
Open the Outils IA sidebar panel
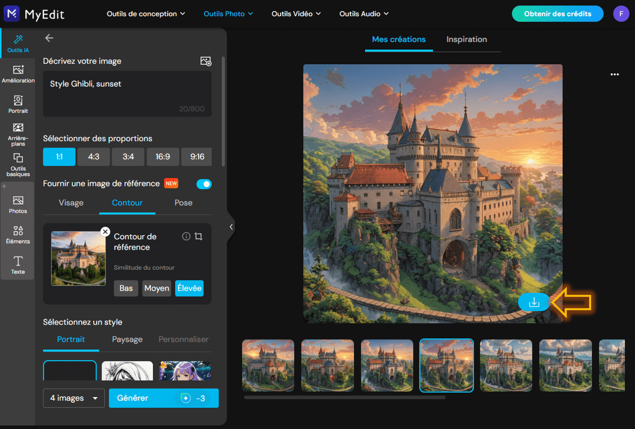pyautogui.click(x=18, y=44)
